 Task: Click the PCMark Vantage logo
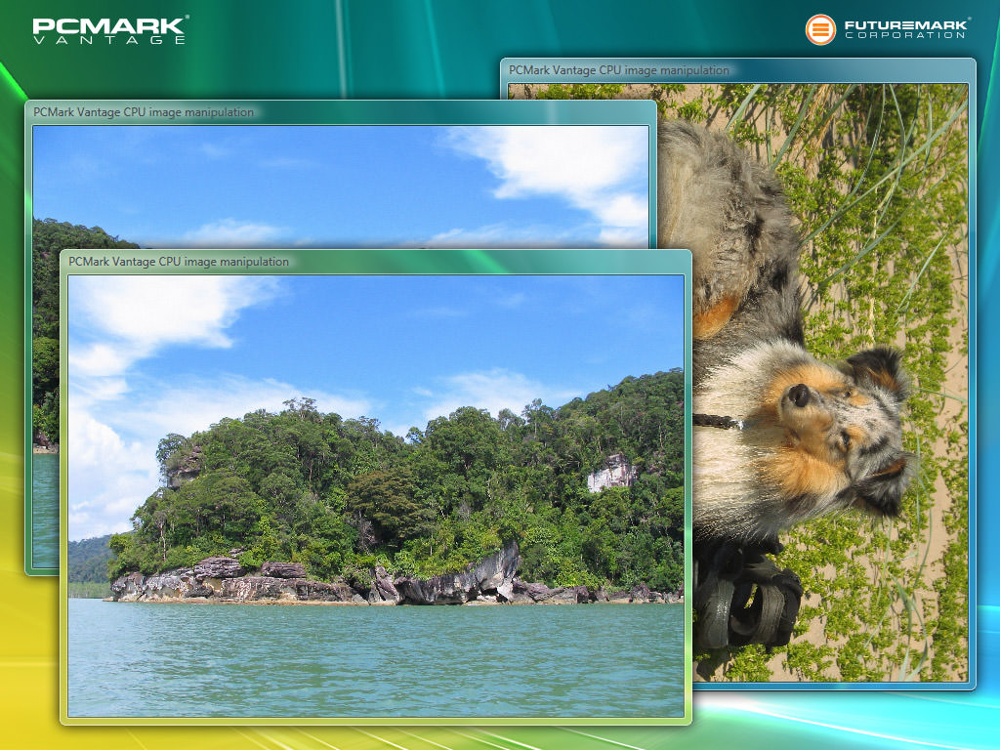pos(109,30)
